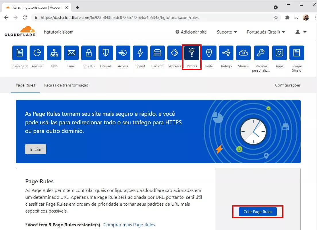
Task: Open Configurações link
Action: coord(288,85)
